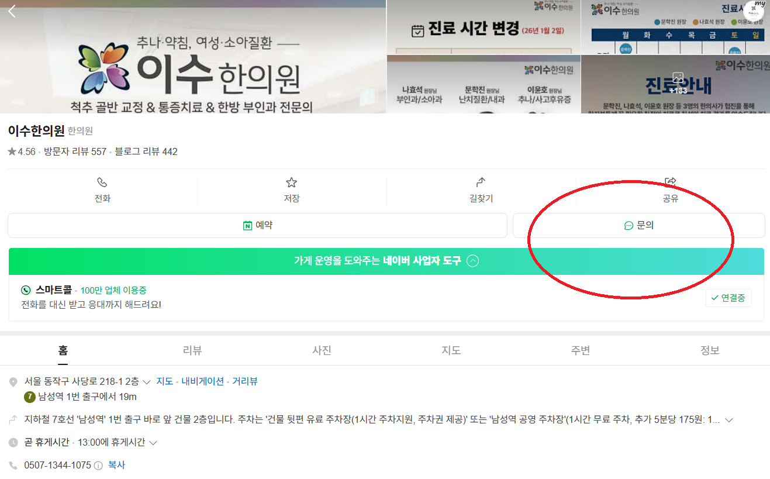Screen dimensions: 770x479
Task: Click the 스마트콜 green phone icon
Action: tap(26, 290)
